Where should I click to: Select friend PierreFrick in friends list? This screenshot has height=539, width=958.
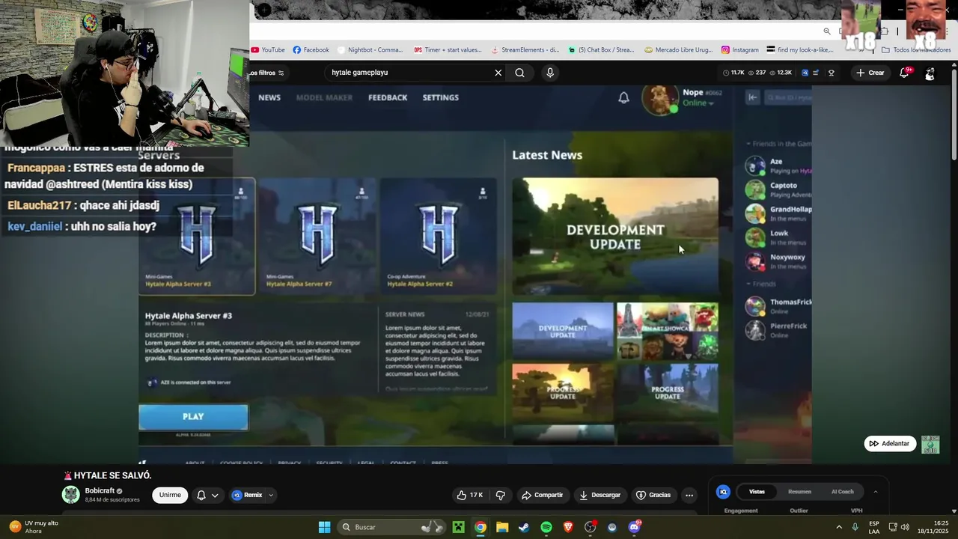[x=778, y=330]
